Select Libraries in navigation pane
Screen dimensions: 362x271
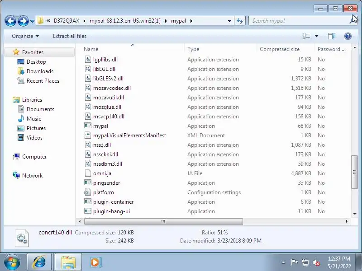click(x=32, y=99)
